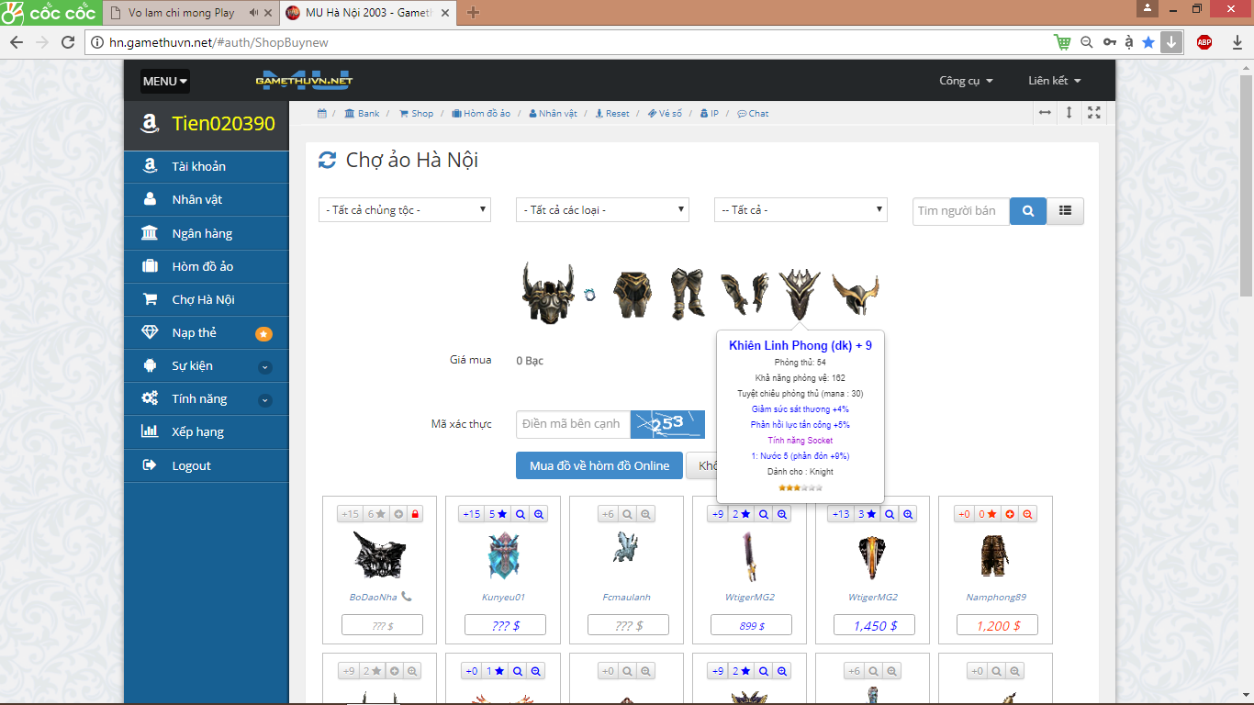Screen dimensions: 1254x705
Task: Click the green shopping cart icon in address bar
Action: [x=1062, y=42]
